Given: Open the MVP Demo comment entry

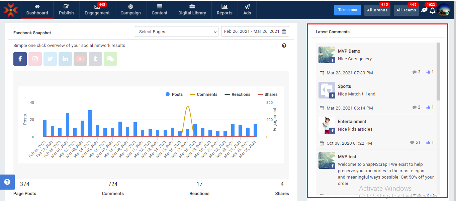Looking at the screenshot, I should (x=349, y=51).
